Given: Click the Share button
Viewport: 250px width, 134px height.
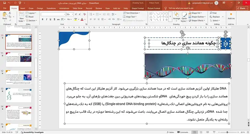Looking at the screenshot, I should (x=242, y=8).
